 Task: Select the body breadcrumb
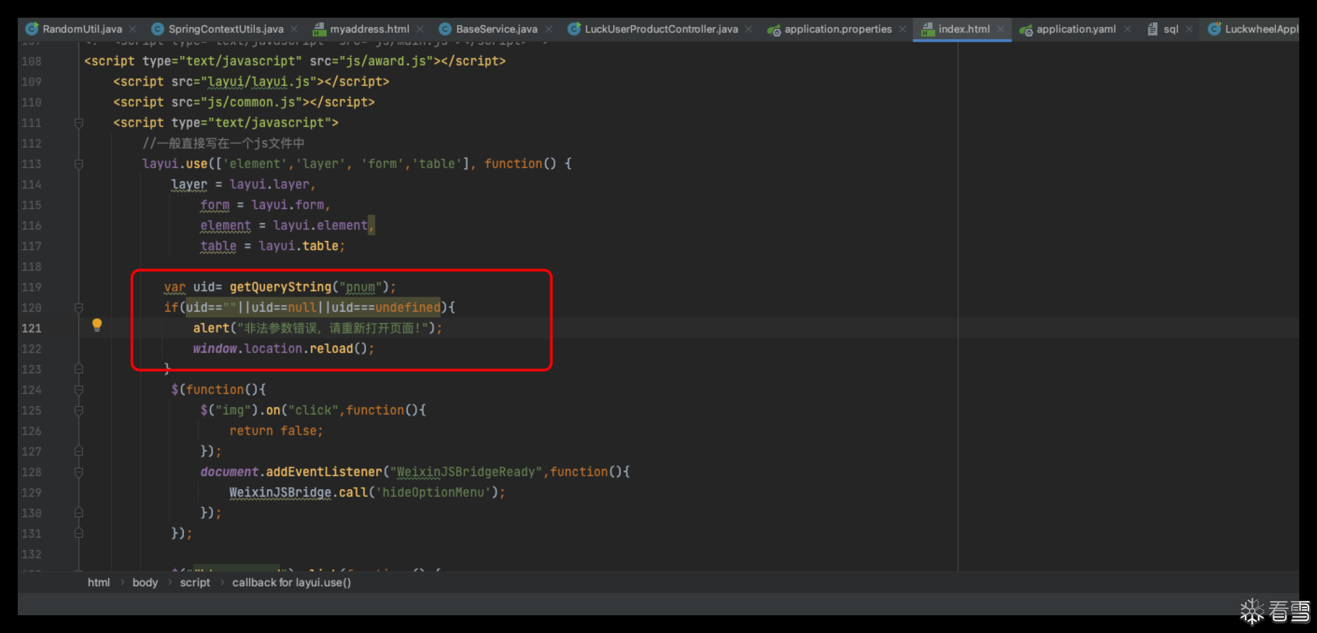click(145, 583)
